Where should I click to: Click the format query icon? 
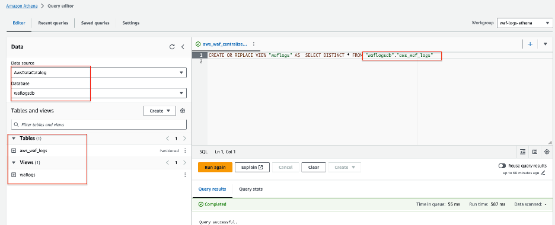pyautogui.click(x=523, y=152)
